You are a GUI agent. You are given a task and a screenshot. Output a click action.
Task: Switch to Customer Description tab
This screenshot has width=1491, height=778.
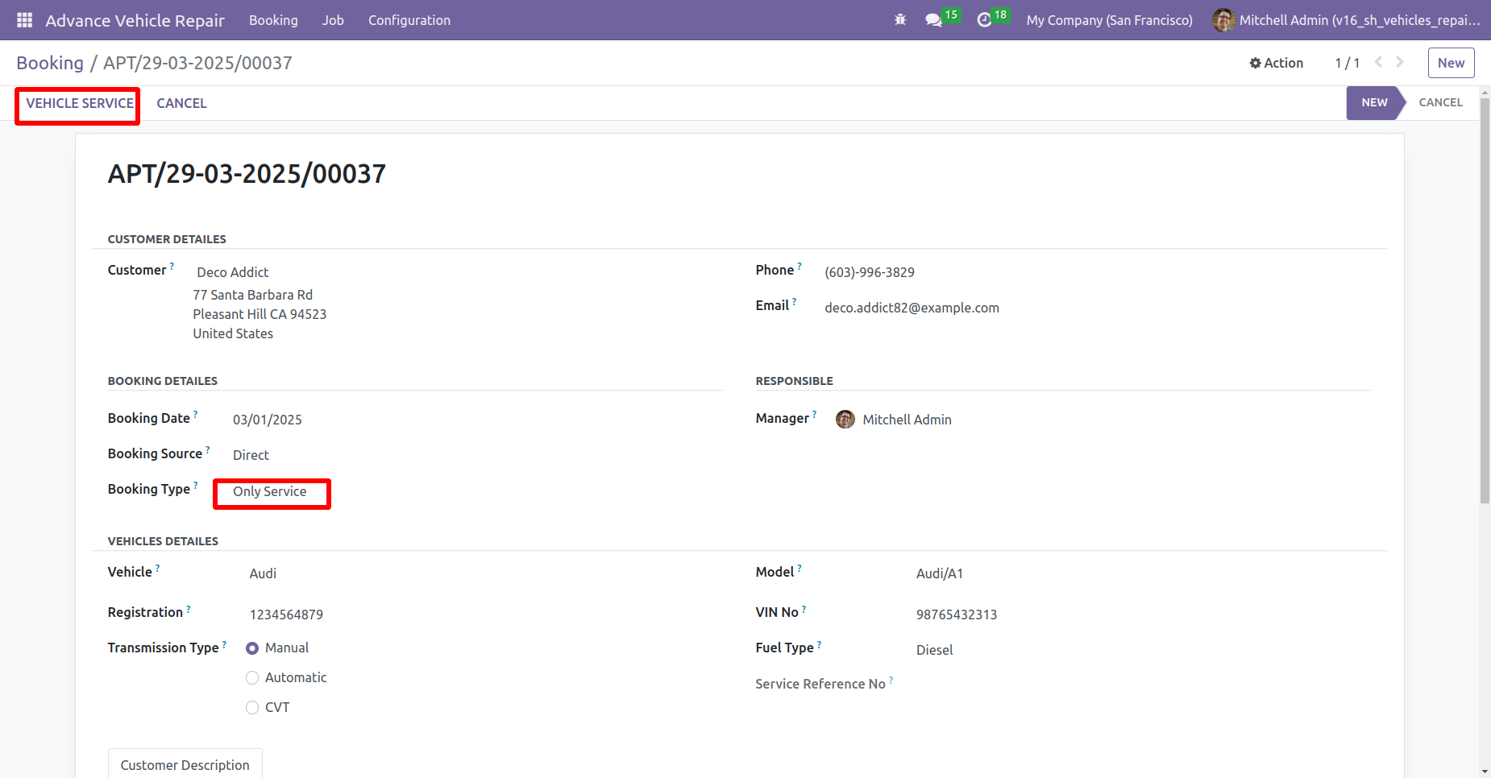pyautogui.click(x=185, y=764)
